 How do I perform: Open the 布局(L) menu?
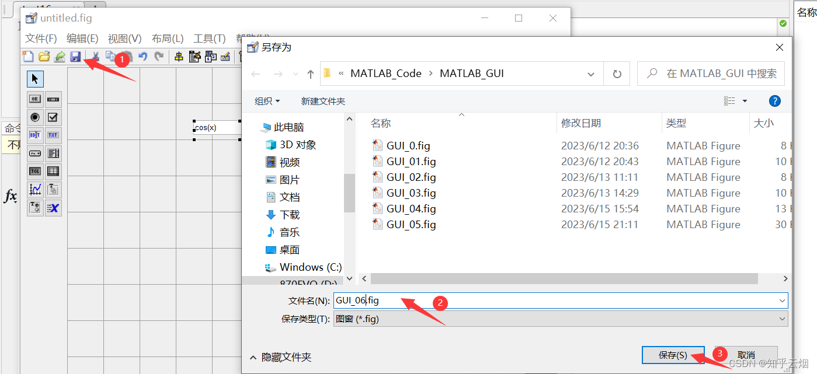click(167, 38)
